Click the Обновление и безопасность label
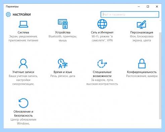Screen dimensions: 165x132 [x=23, y=114]
